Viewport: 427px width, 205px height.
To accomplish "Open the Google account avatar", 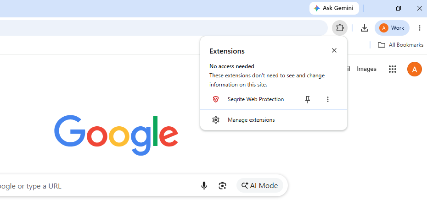I will click(415, 69).
